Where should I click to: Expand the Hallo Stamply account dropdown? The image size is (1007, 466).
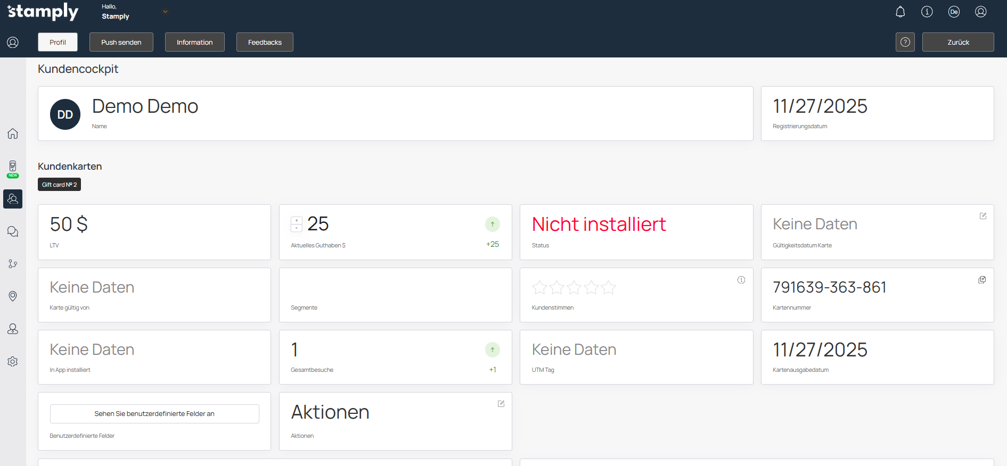(165, 12)
